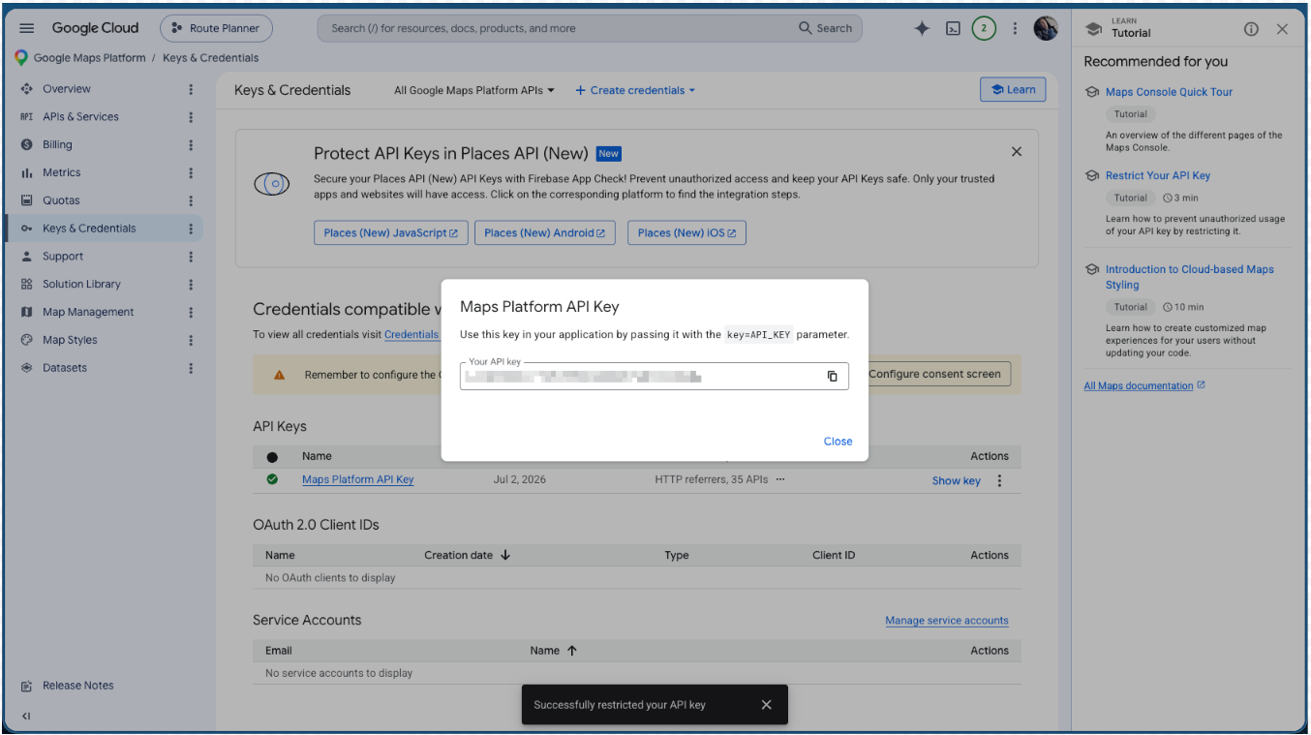Open more options for APIs & Services
This screenshot has height=735, width=1311.
tap(191, 117)
